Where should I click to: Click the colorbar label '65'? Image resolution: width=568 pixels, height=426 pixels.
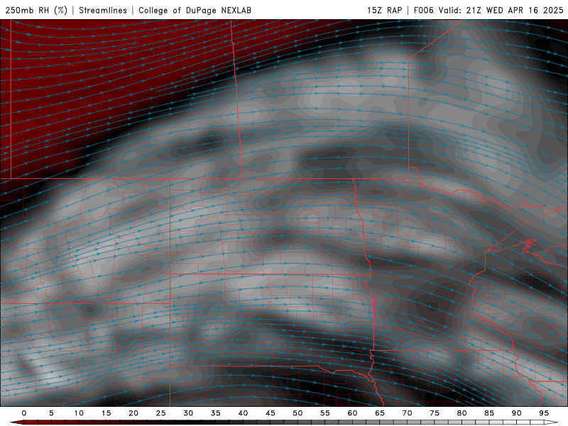(x=380, y=413)
